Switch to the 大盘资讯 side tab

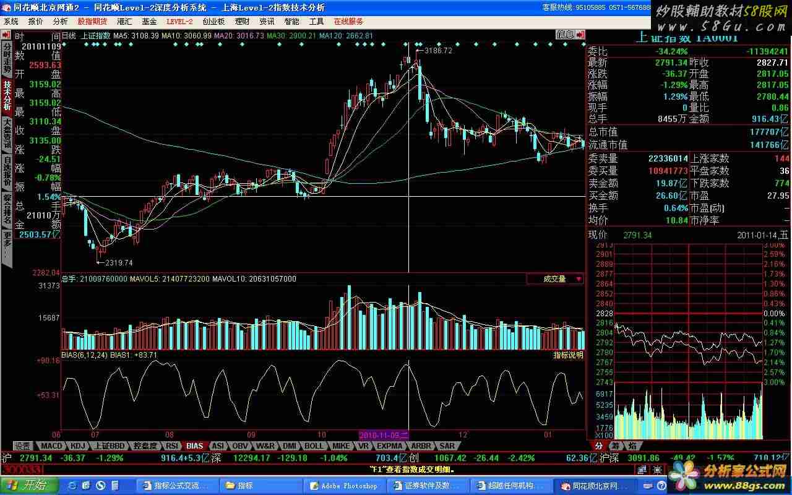[7, 134]
